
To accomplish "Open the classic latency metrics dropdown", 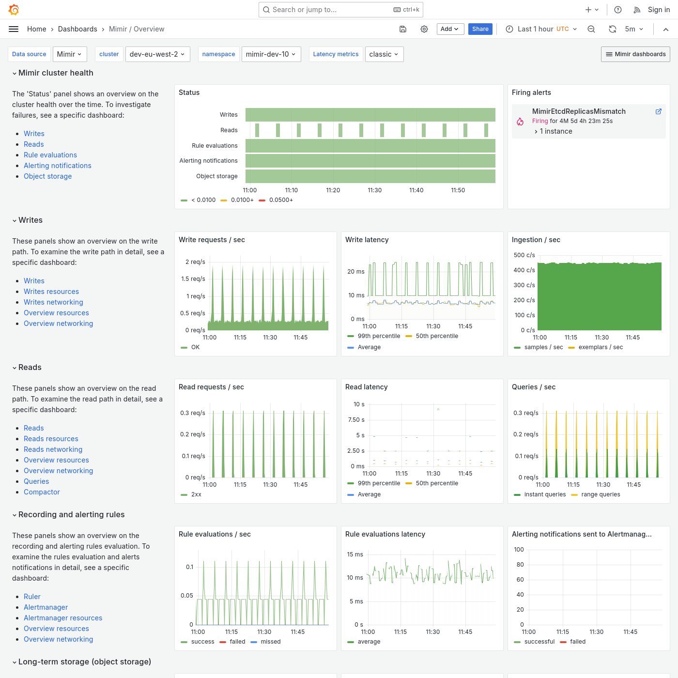I will coord(384,54).
